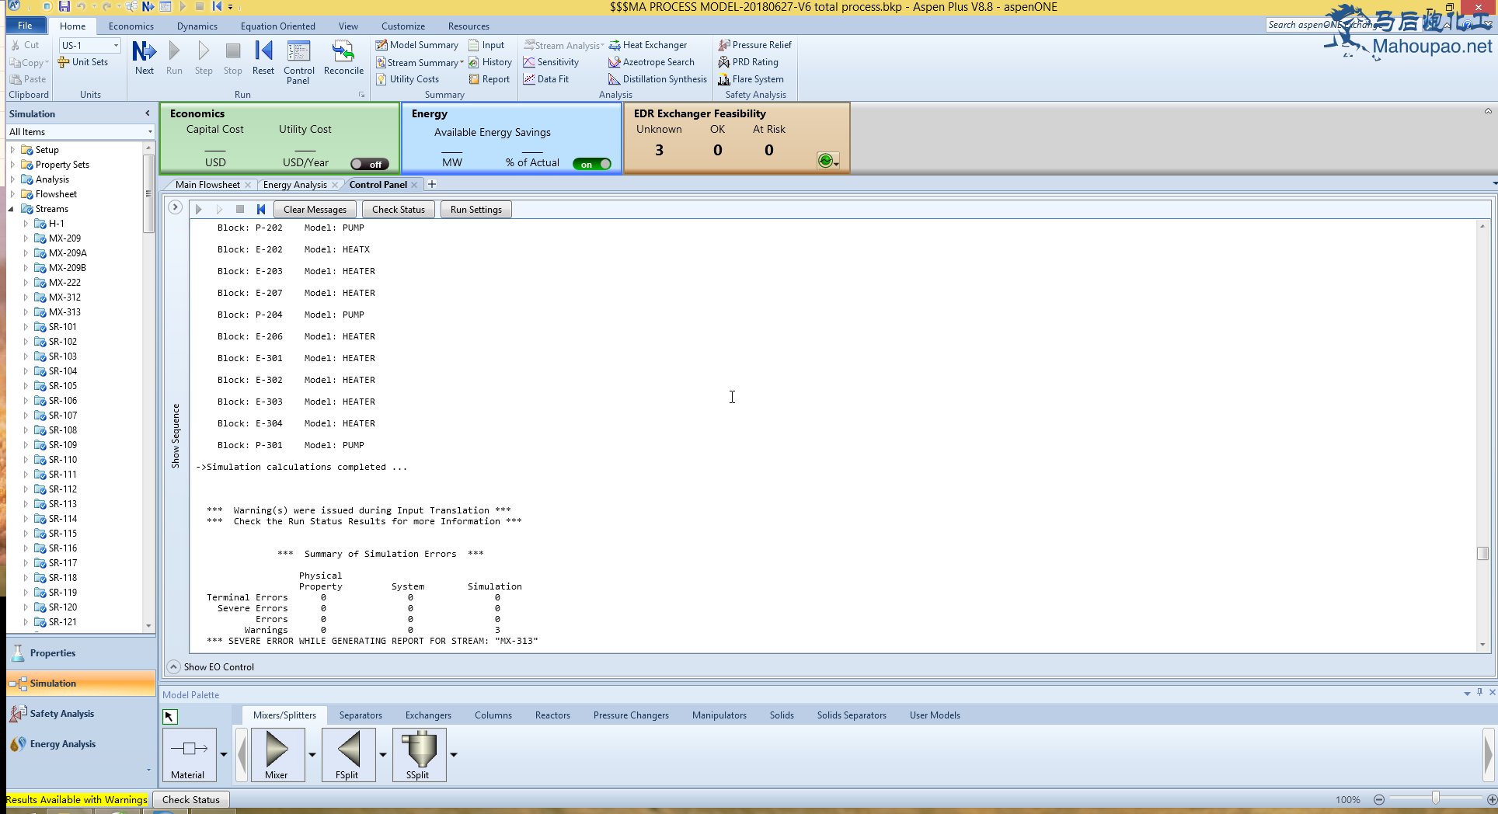The width and height of the screenshot is (1498, 814).
Task: Click the Reconcile icon
Action: tap(343, 57)
